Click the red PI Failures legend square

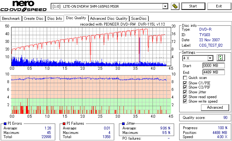tap(64, 124)
